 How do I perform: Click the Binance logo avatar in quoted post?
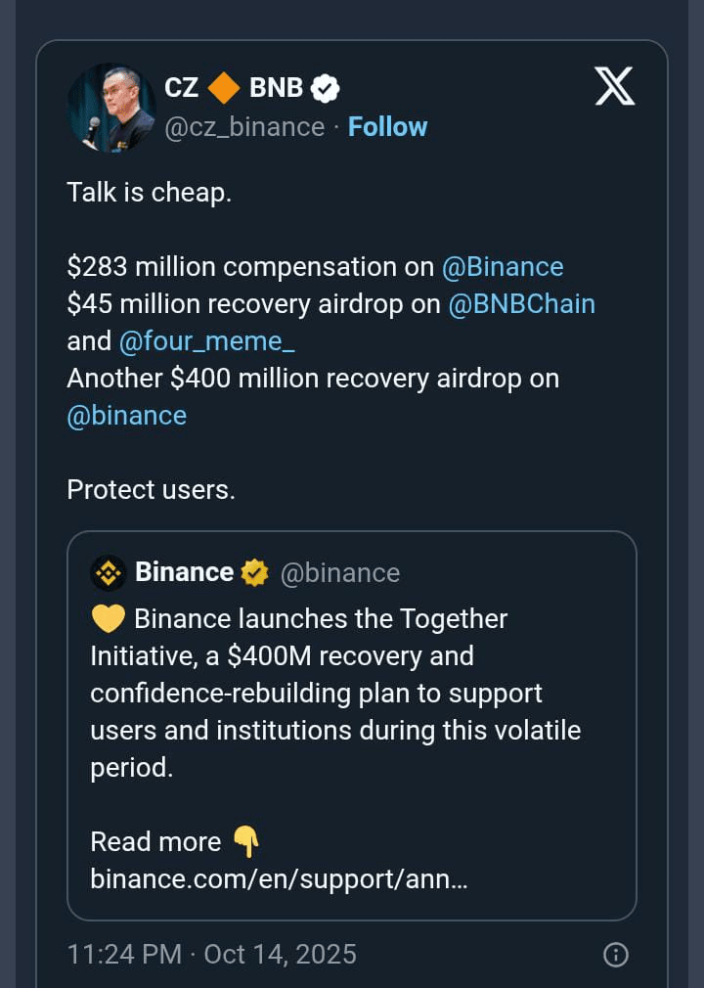click(x=108, y=572)
